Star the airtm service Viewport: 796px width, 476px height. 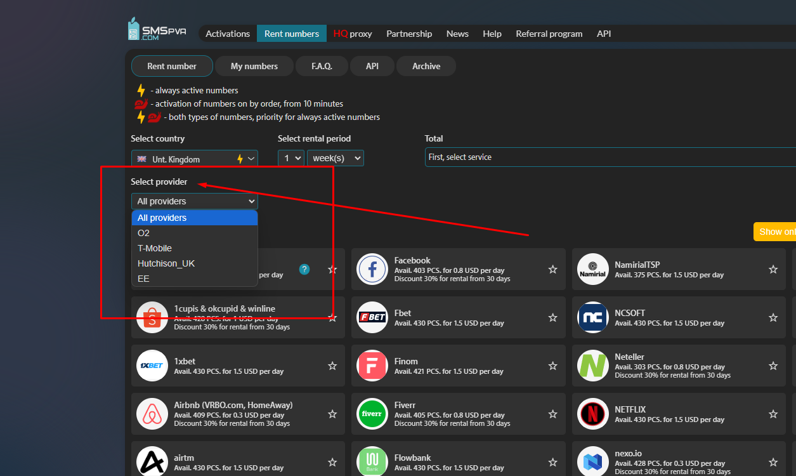(332, 462)
